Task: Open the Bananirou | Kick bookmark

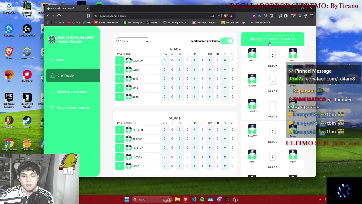Action: [133, 22]
